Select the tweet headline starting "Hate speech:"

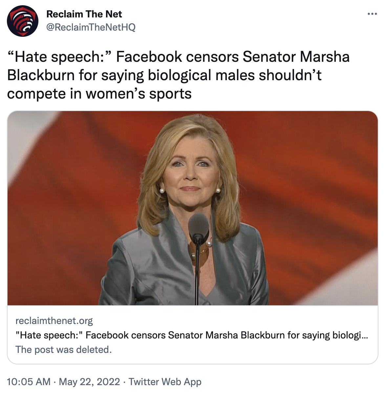point(178,75)
